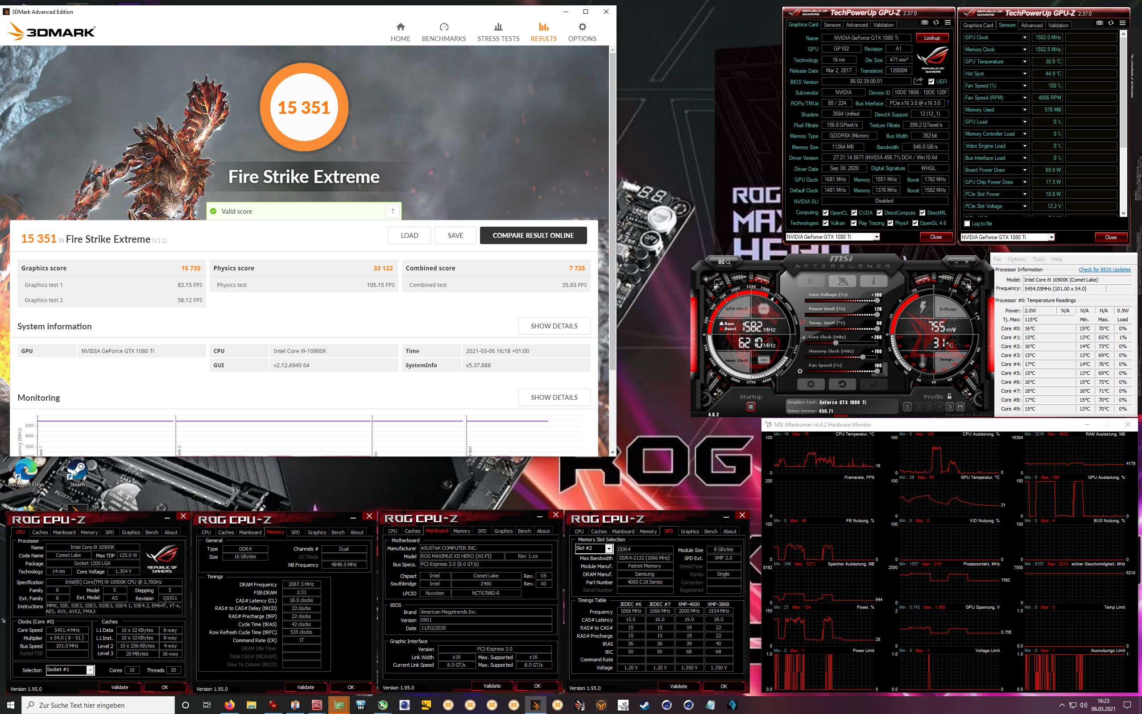Toggle the OpenCL checkbox in GPU-Z
Screen dimensions: 1142x714
pyautogui.click(x=825, y=212)
